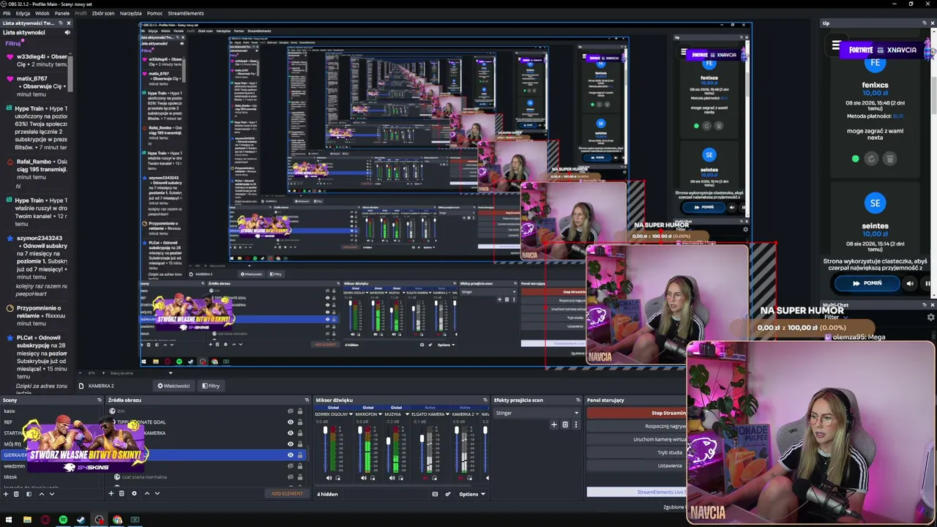Skip the tip with POMIŃ button

click(x=867, y=283)
